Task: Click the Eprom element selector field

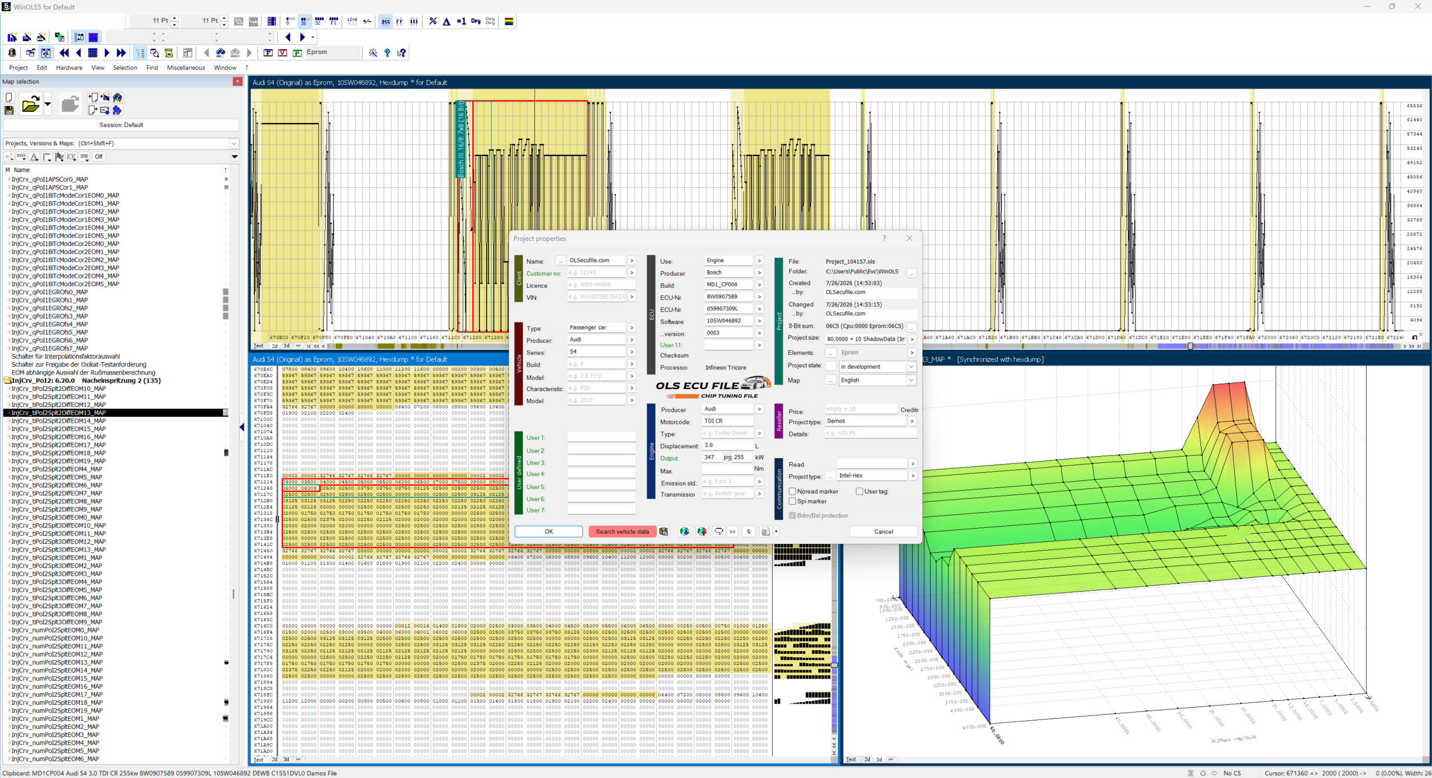Action: tap(332, 52)
